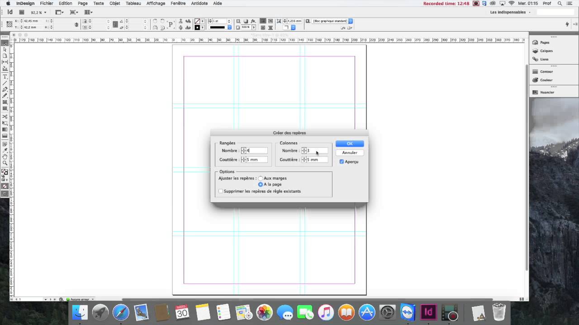Open Safari from the Dock

pyautogui.click(x=121, y=312)
